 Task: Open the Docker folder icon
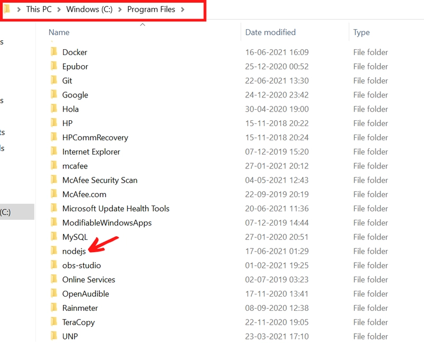[x=54, y=51]
